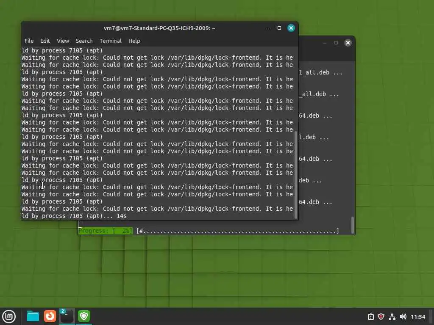Click the Progress 2% indicator in background terminal

tap(106, 231)
